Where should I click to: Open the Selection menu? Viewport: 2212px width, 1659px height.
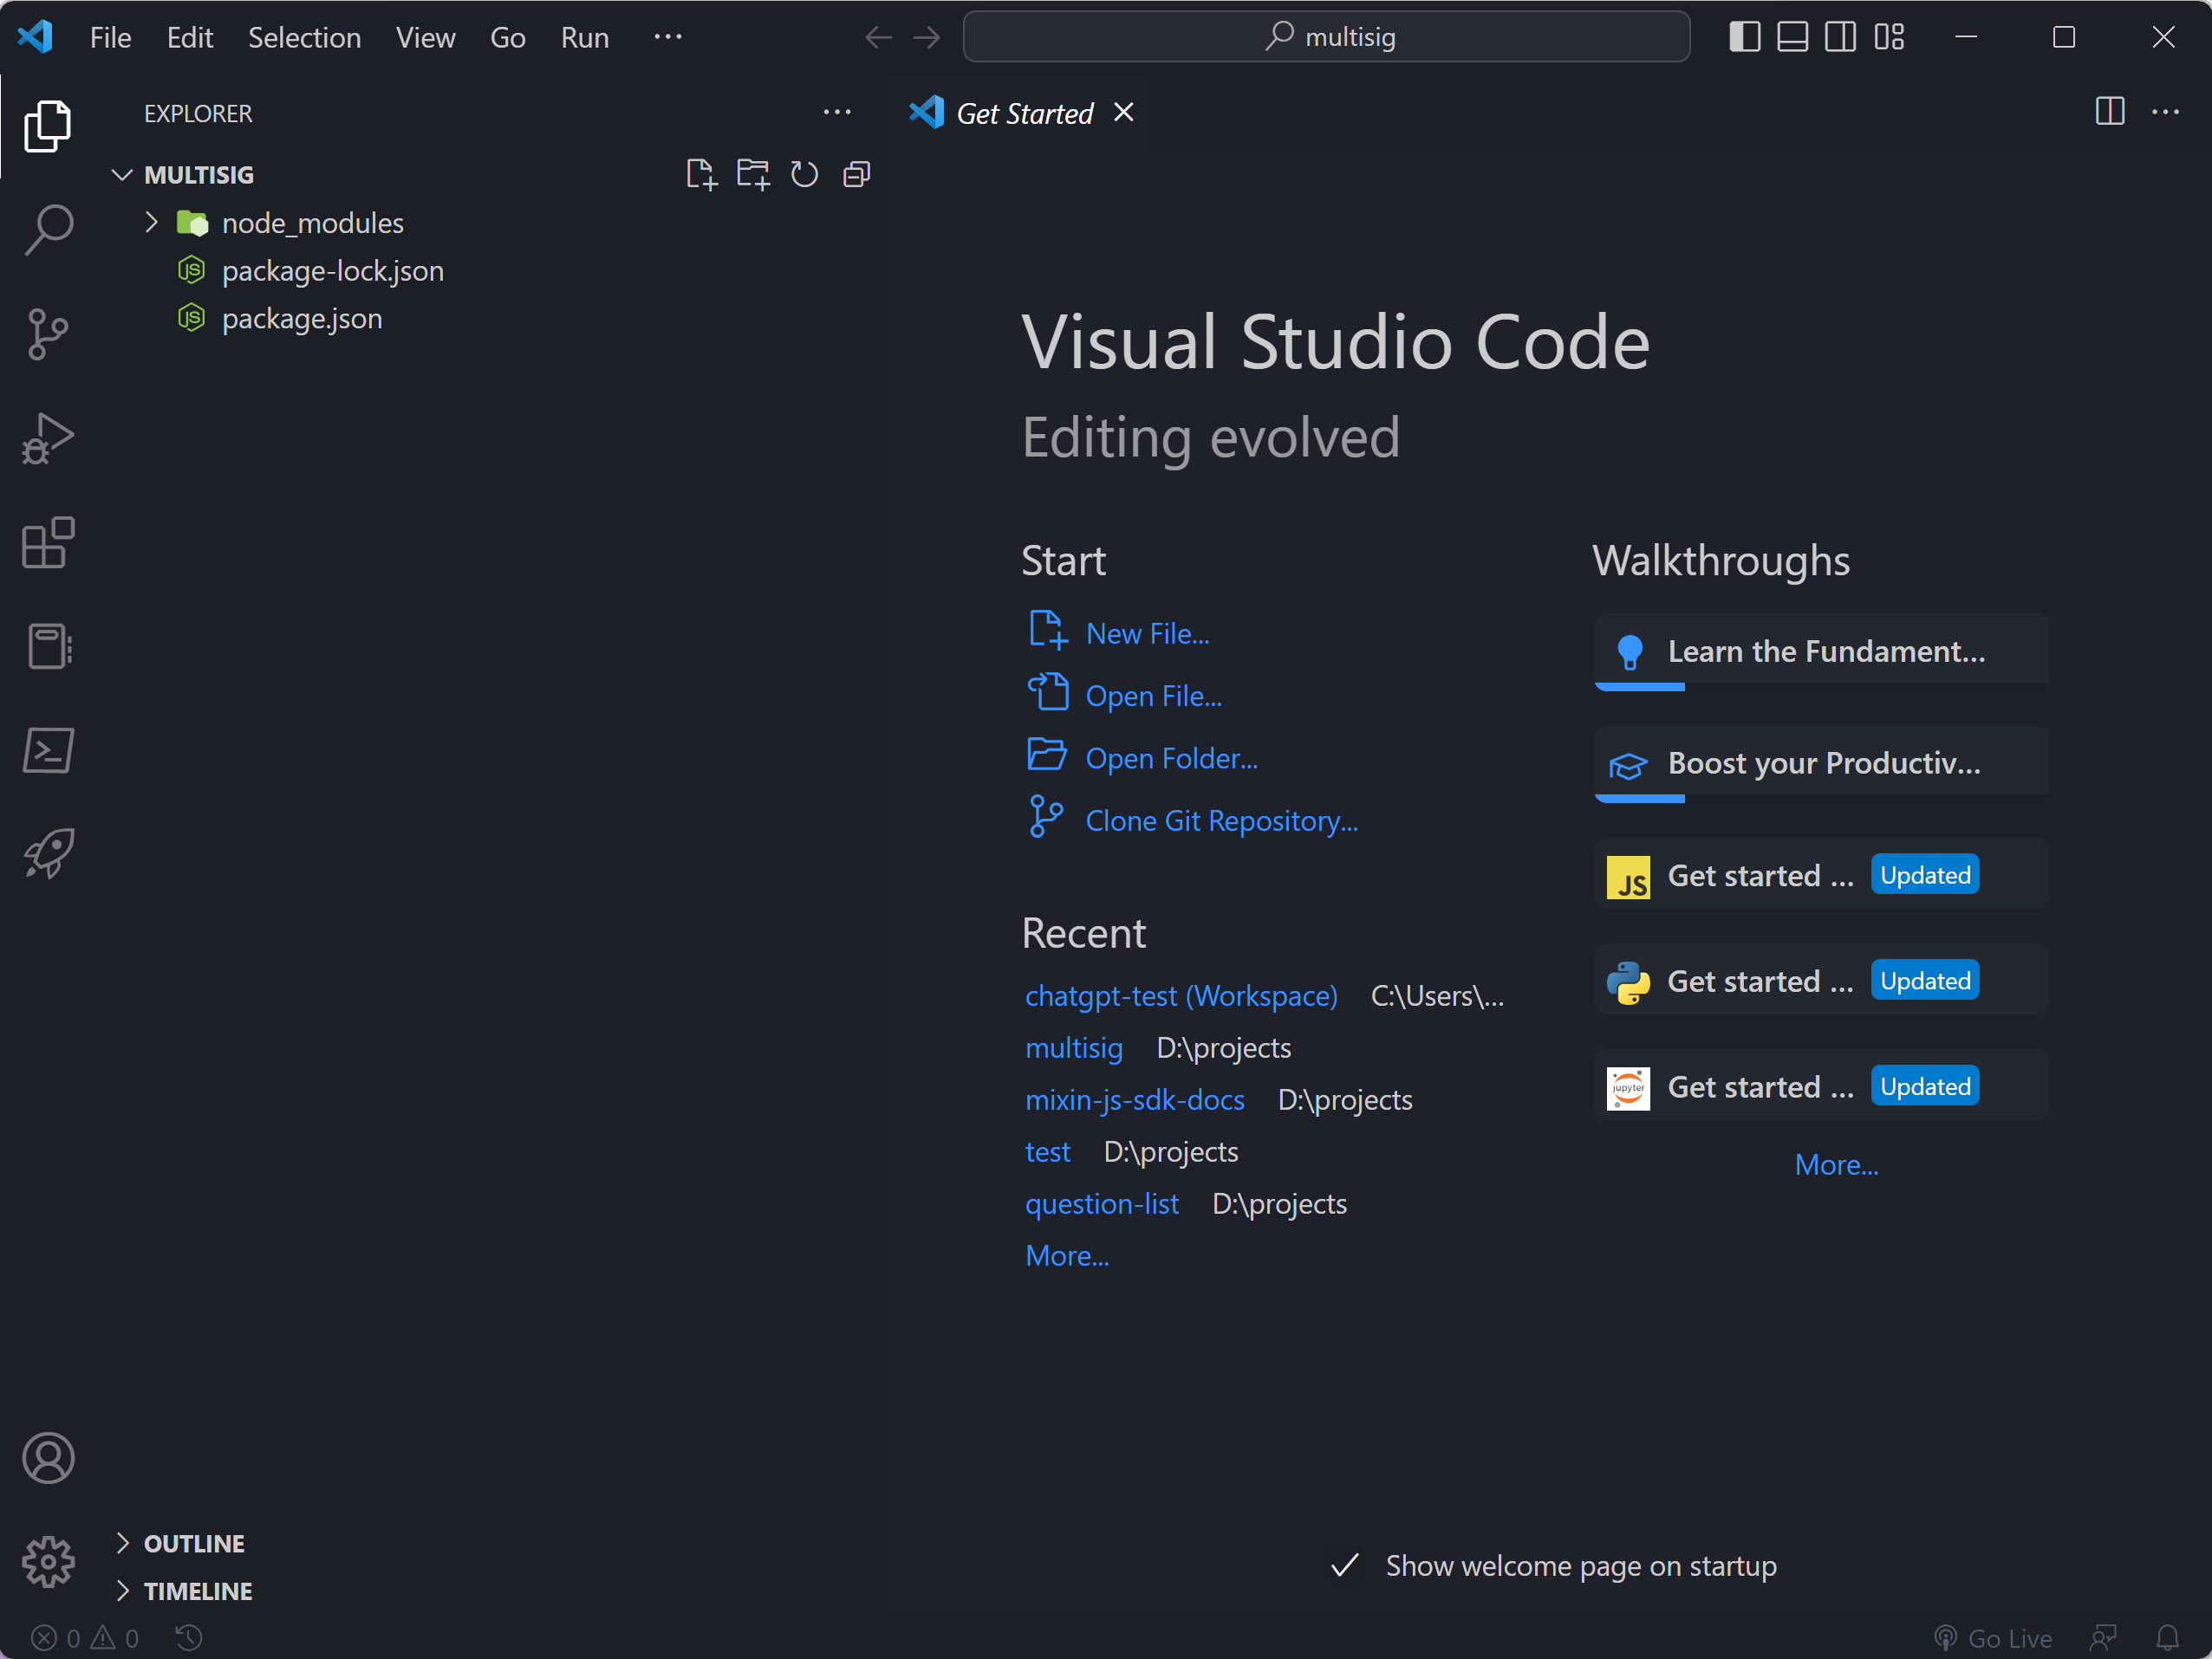tap(304, 37)
